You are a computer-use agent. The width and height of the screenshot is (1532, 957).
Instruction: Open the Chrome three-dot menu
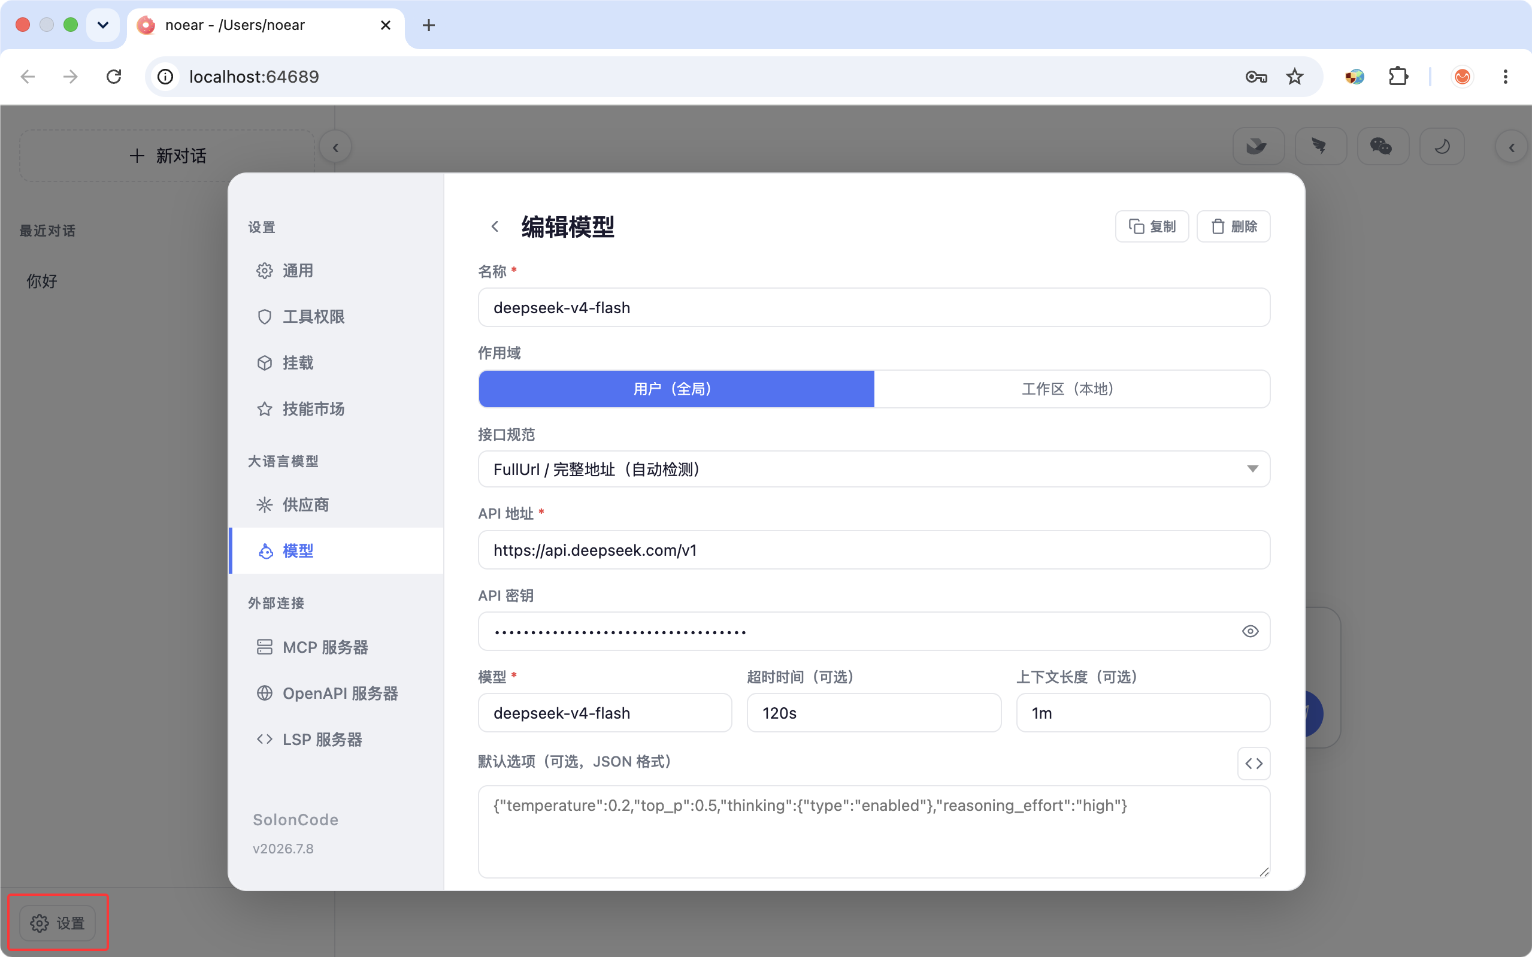(1506, 77)
